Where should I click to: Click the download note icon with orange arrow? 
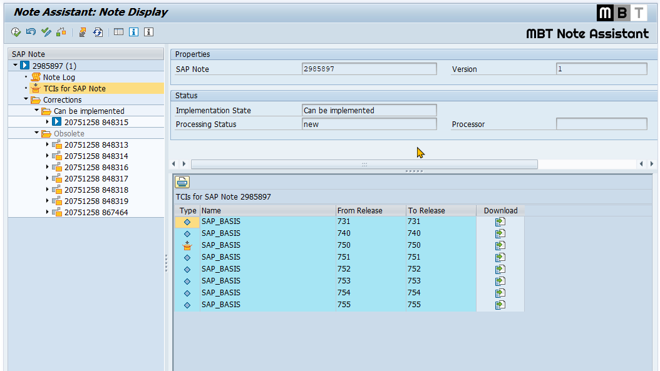[83, 32]
